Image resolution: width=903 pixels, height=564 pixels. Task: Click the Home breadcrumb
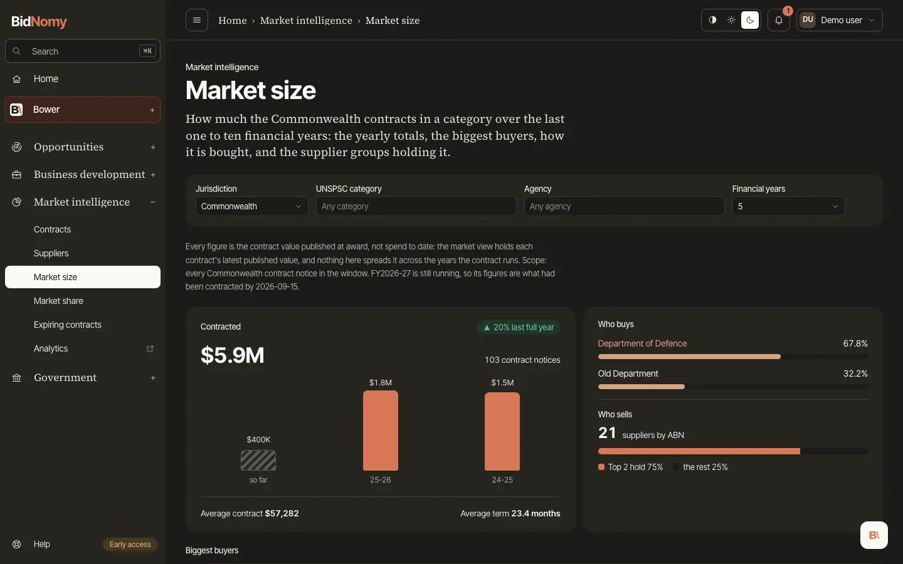233,20
